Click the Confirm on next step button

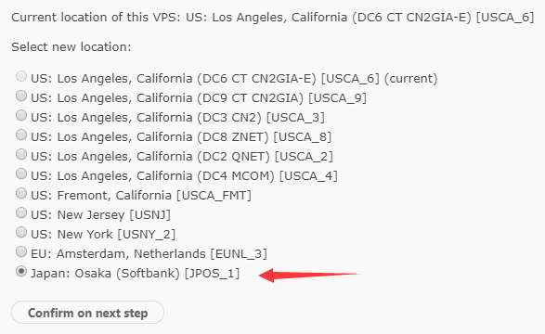[x=87, y=313]
